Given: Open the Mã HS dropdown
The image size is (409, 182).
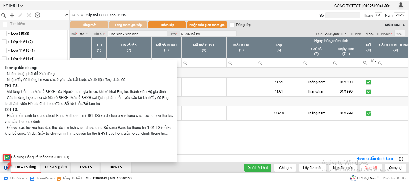Looking at the screenshot, I should (x=84, y=34).
